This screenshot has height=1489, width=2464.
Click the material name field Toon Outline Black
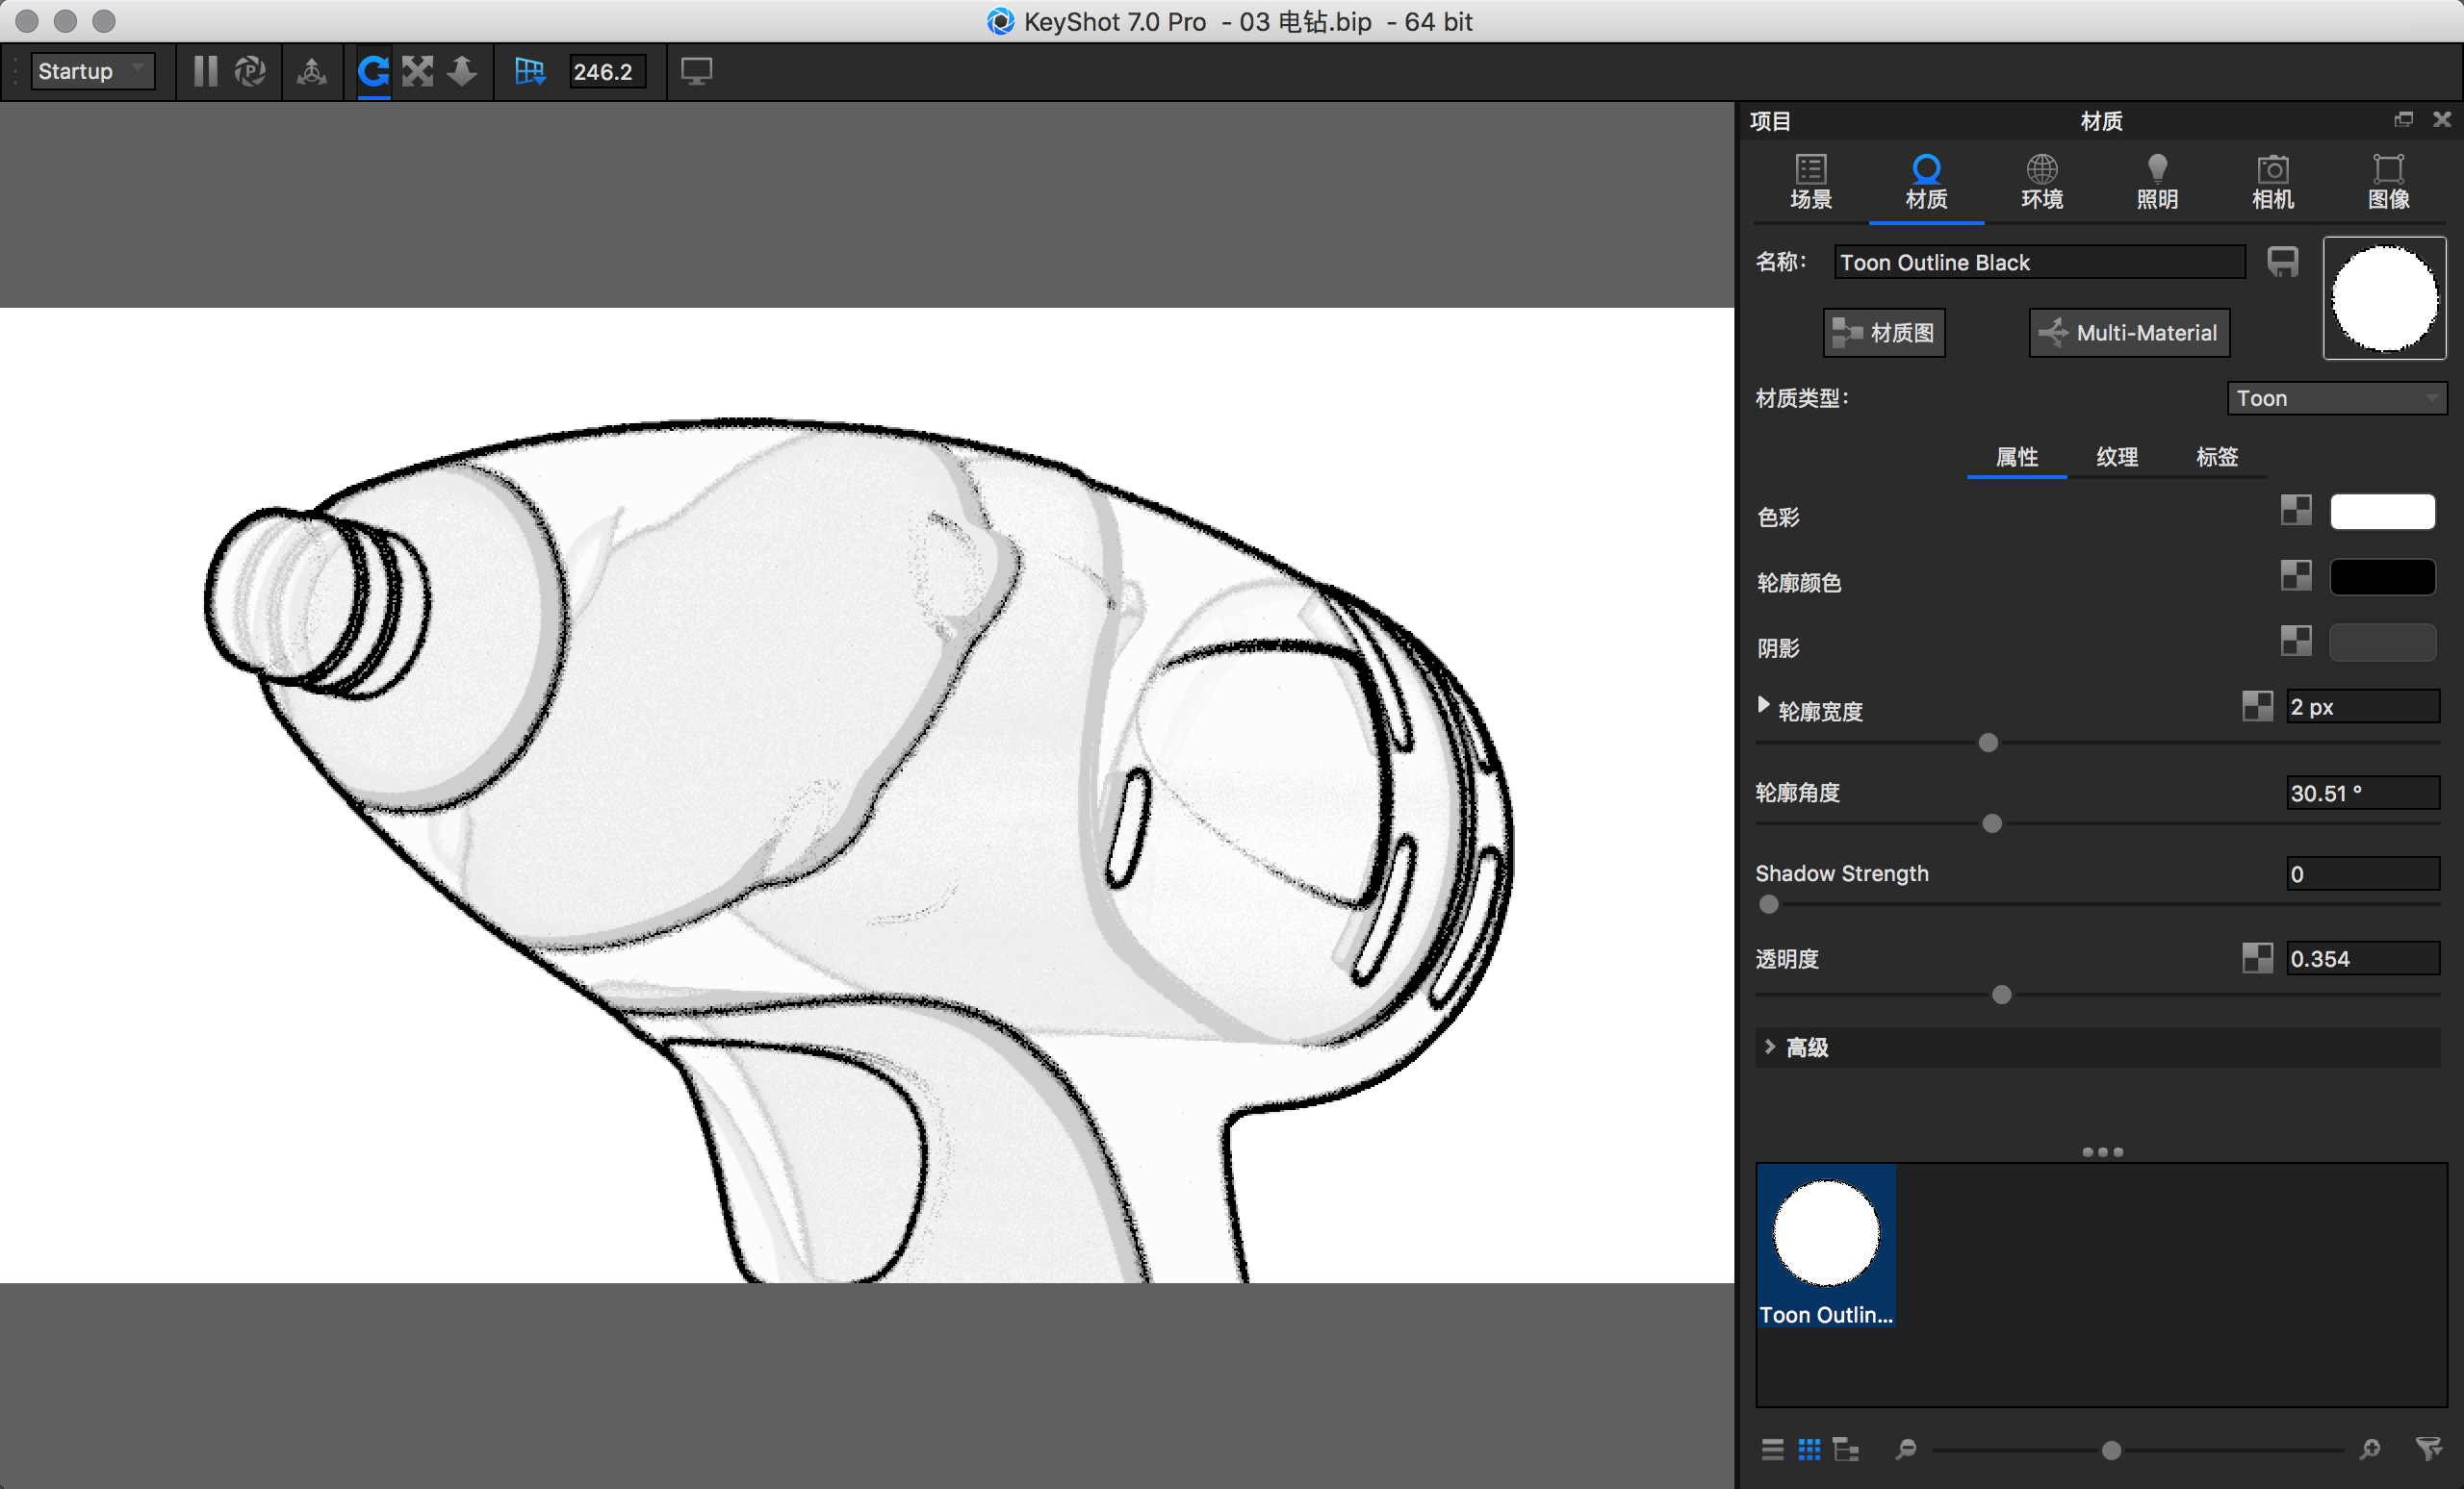(x=2038, y=262)
